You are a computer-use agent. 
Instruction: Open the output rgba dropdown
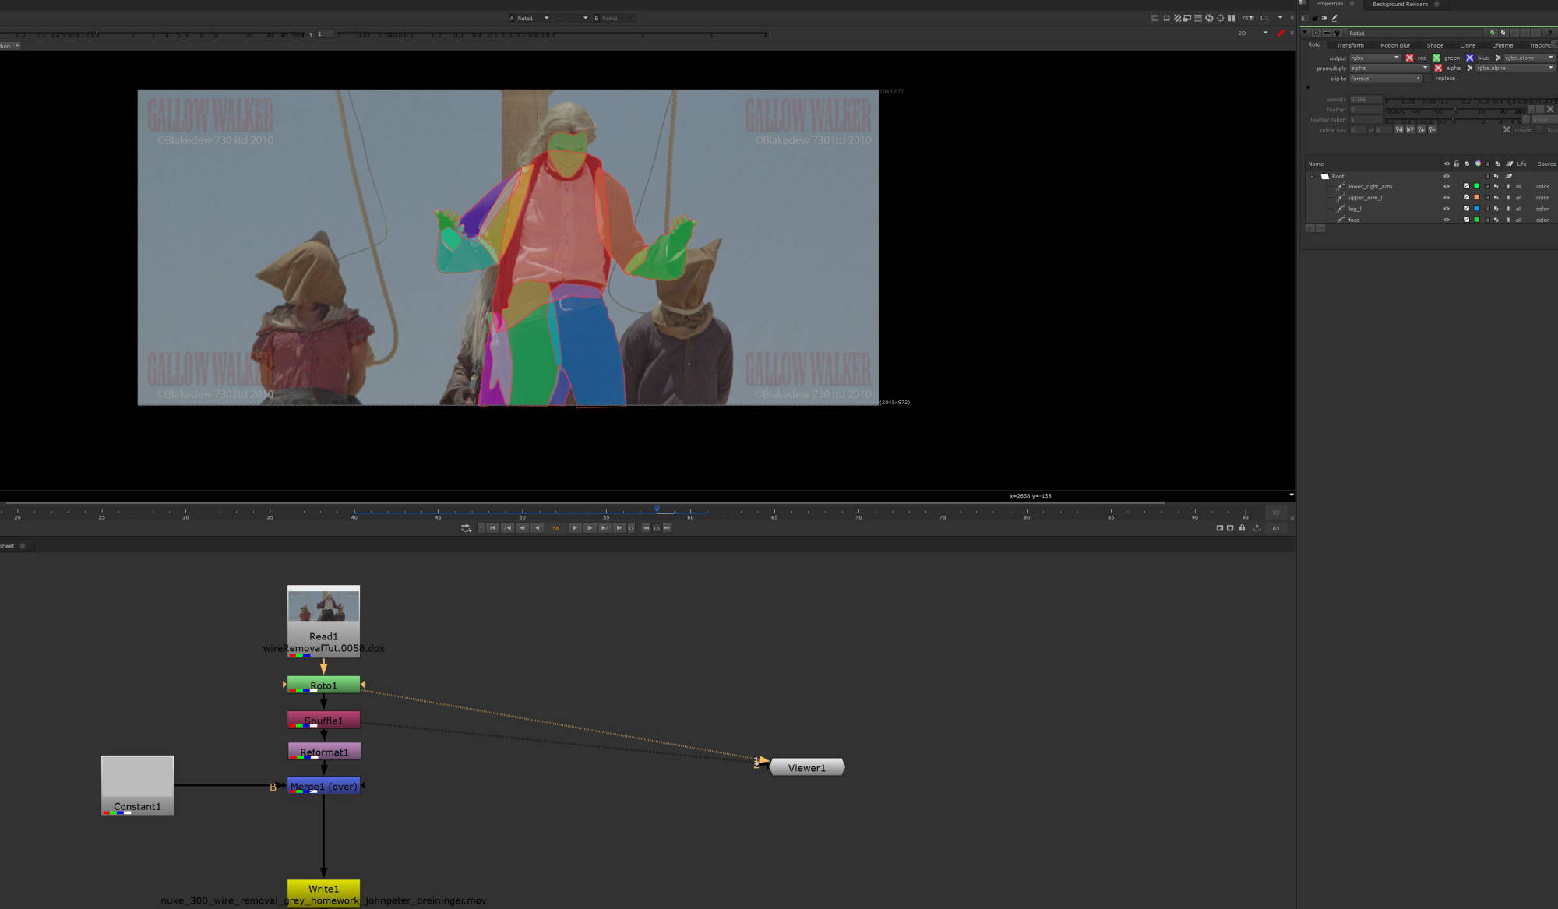1375,58
